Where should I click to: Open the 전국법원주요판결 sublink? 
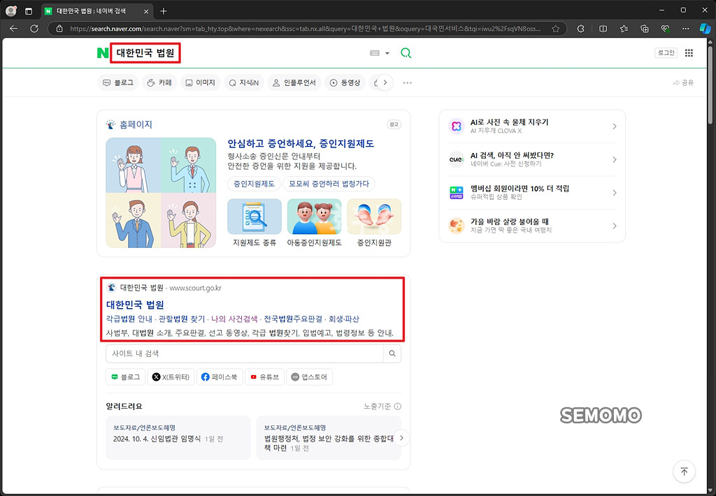click(293, 319)
